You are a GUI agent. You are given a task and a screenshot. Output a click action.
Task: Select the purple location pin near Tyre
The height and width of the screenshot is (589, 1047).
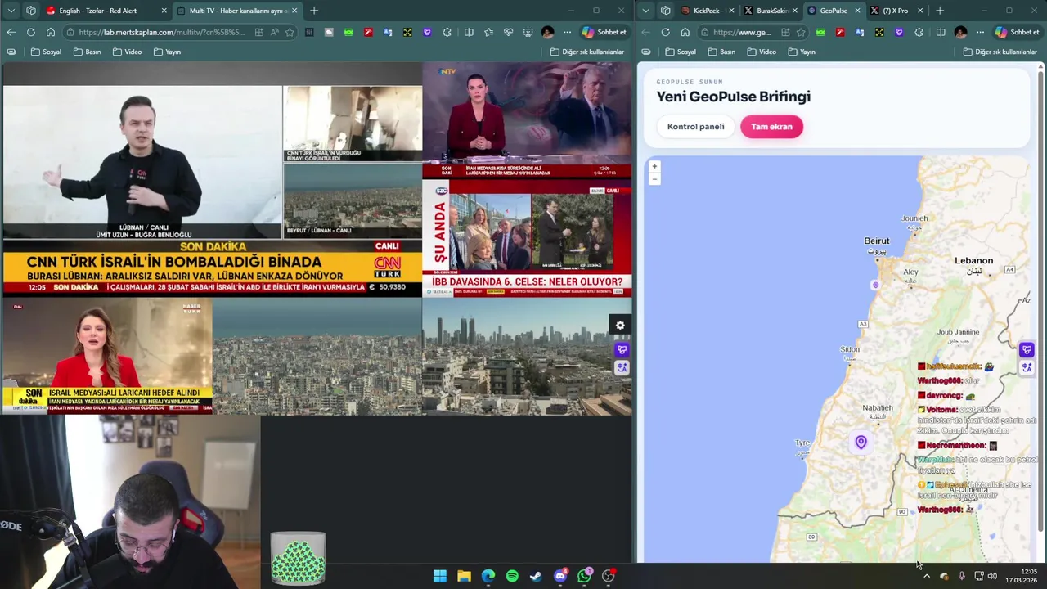point(861,443)
